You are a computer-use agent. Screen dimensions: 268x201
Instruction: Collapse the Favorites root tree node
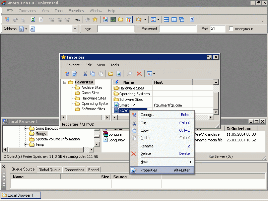point(65,82)
